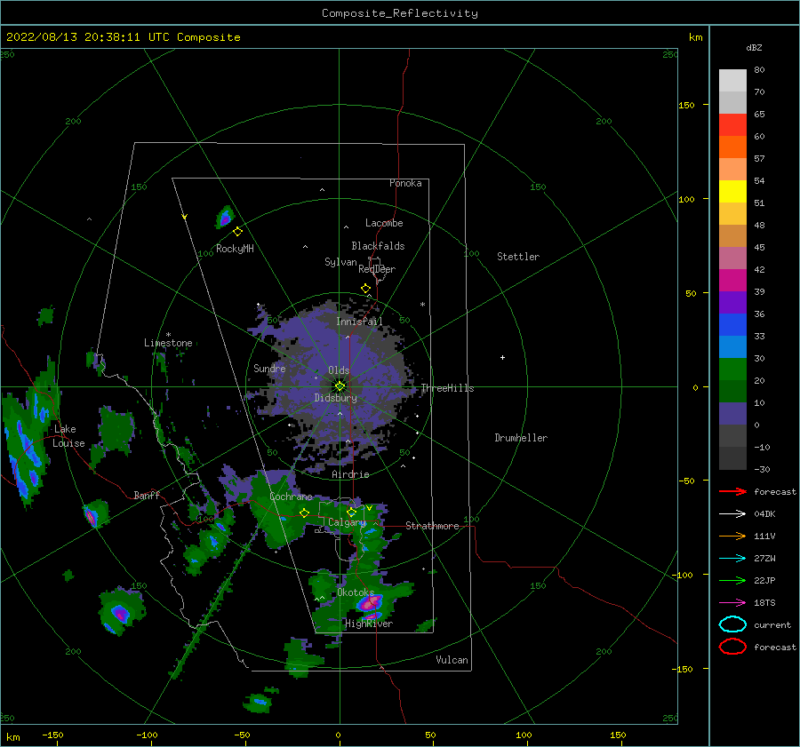The width and height of the screenshot is (800, 747).
Task: Click the 39 dBZ magenta color swatch
Action: coord(732,280)
